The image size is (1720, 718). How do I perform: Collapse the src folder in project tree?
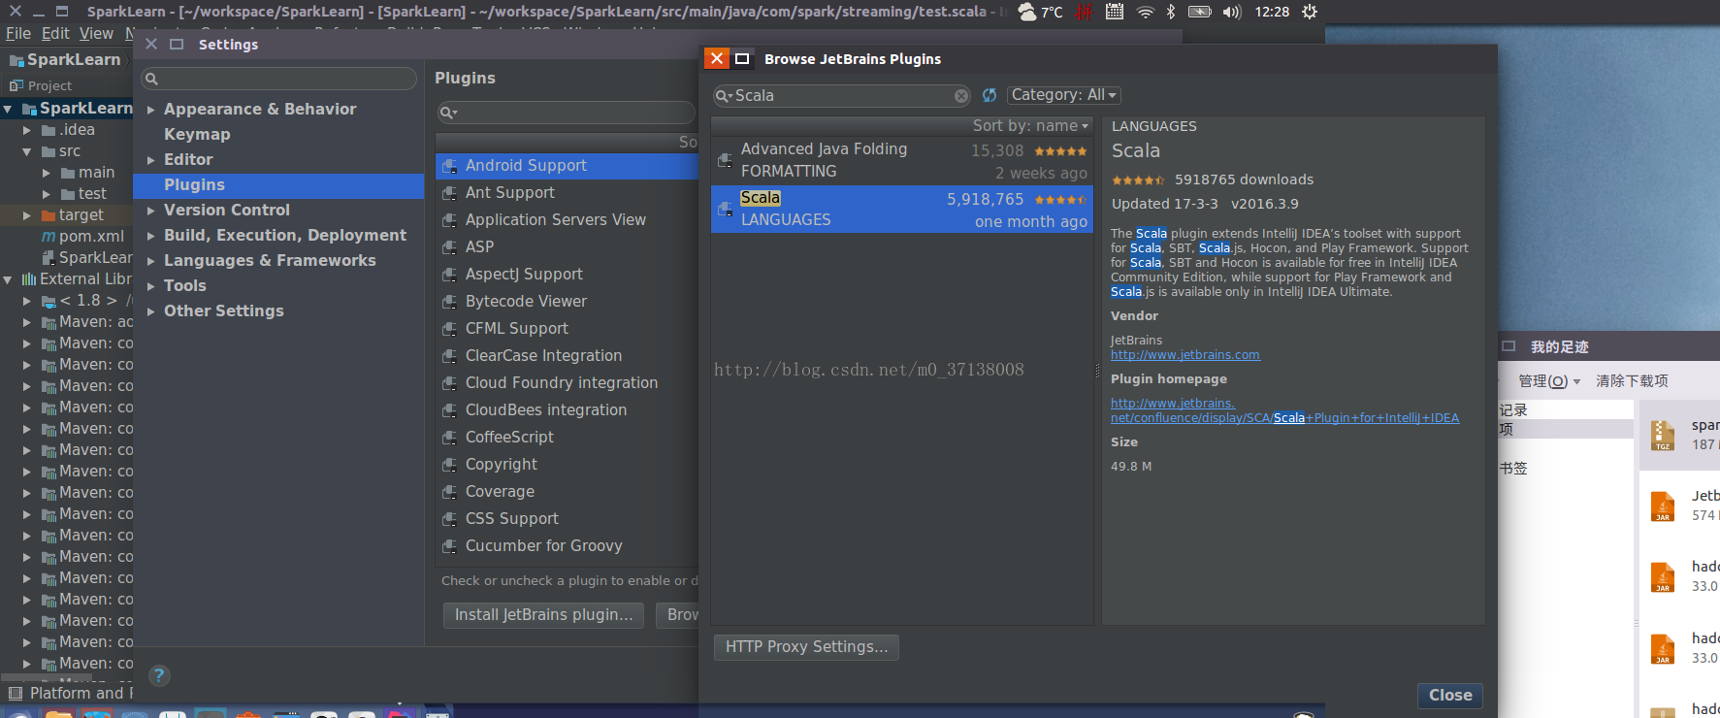tap(27, 151)
